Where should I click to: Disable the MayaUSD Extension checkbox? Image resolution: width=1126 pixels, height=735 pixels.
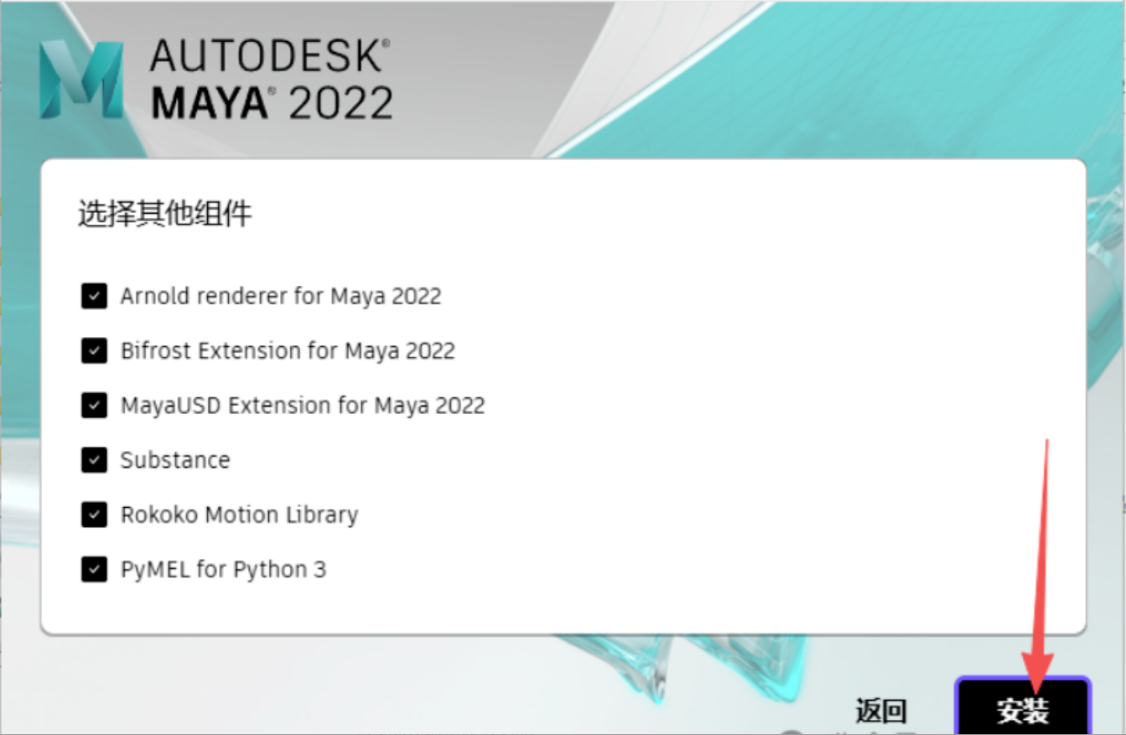pos(94,406)
